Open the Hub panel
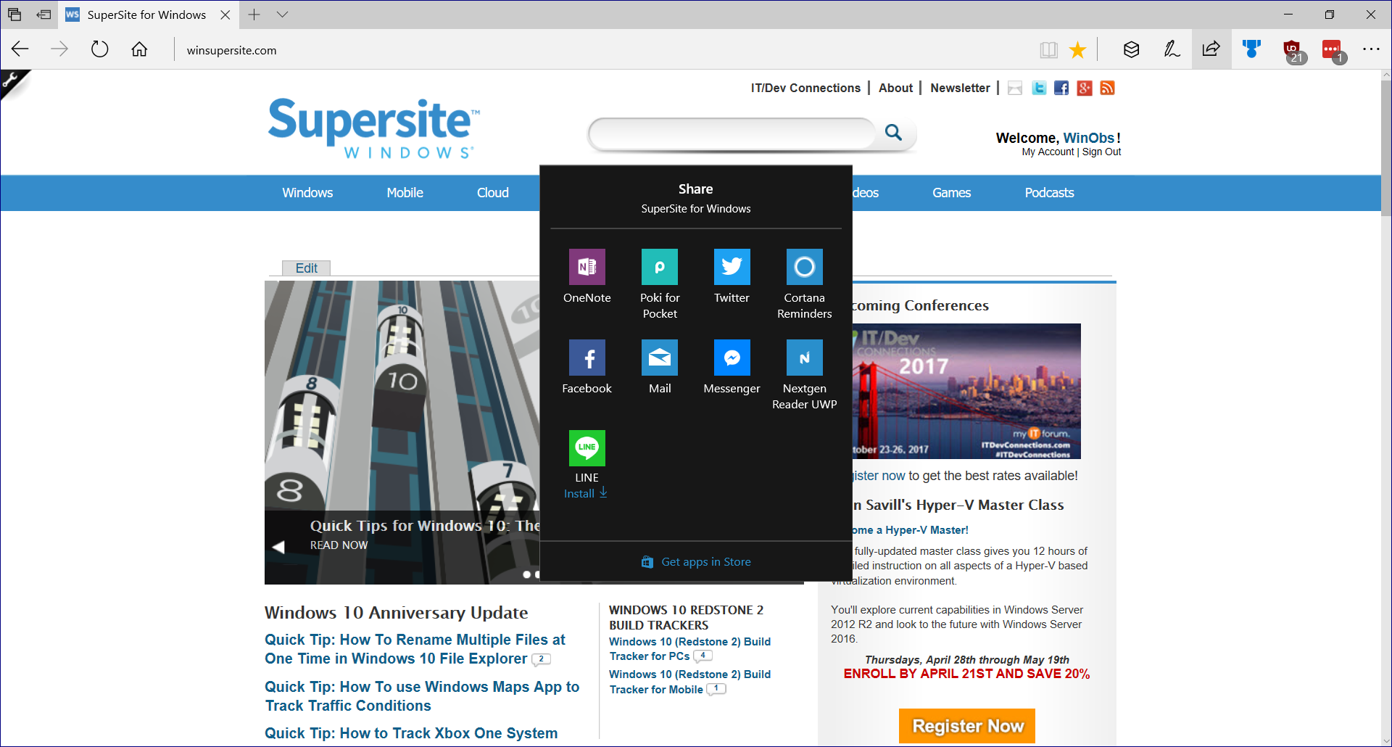This screenshot has width=1392, height=747. [1131, 49]
